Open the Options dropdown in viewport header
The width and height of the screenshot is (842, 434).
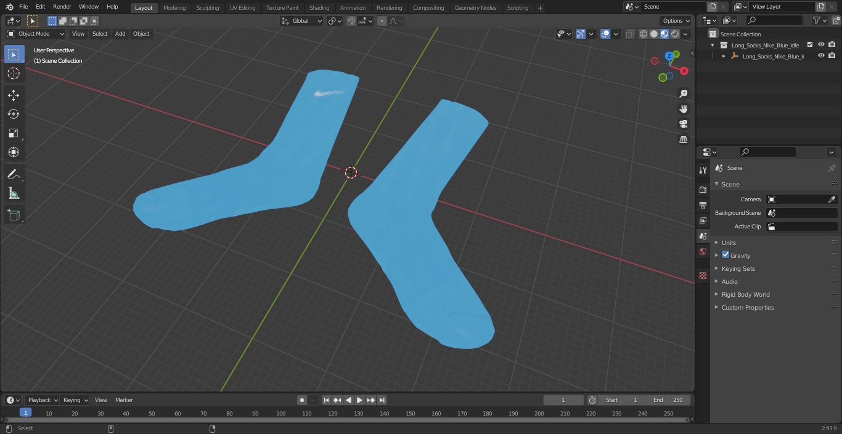676,21
